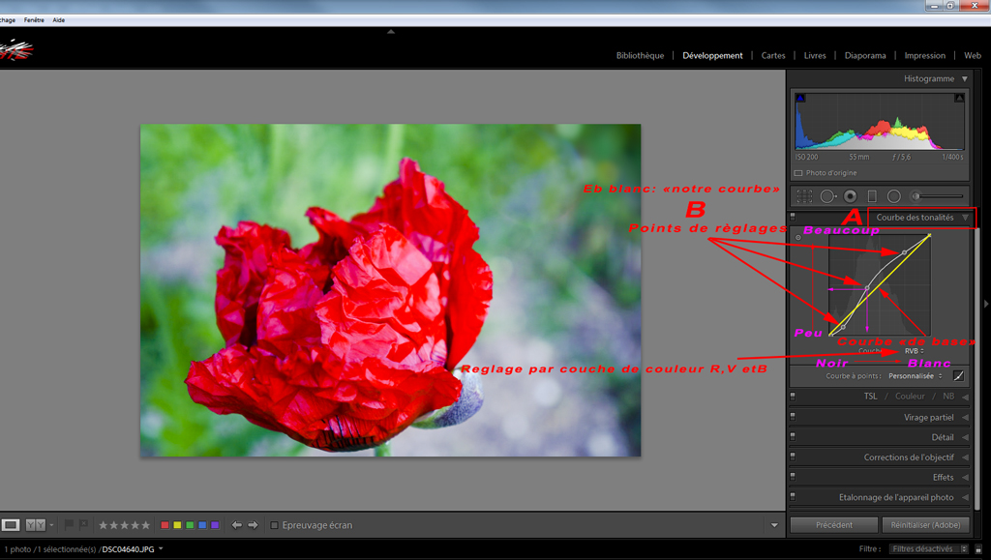Enable the Epreuvage écran checkbox
991x560 pixels.
(275, 525)
